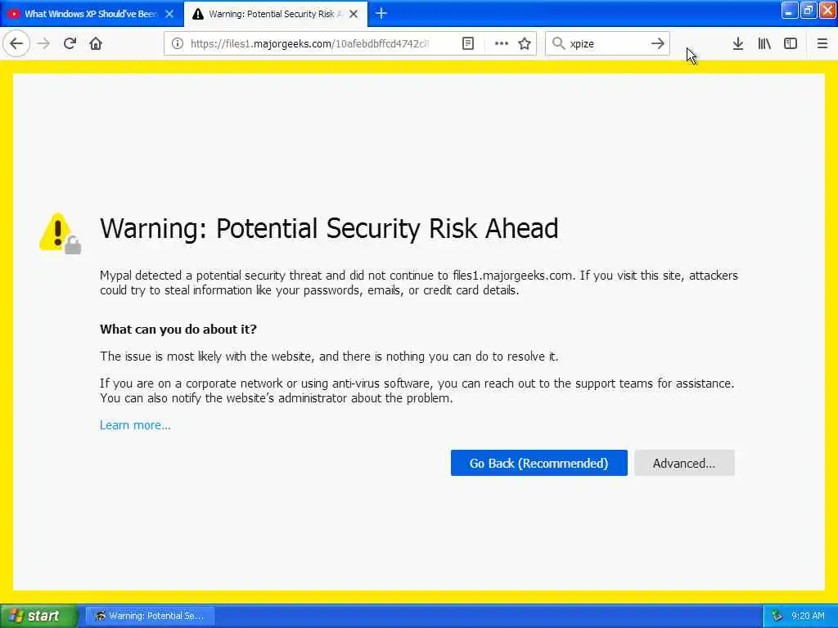Show the sidebar panel
This screenshot has width=838, height=628.
click(791, 44)
